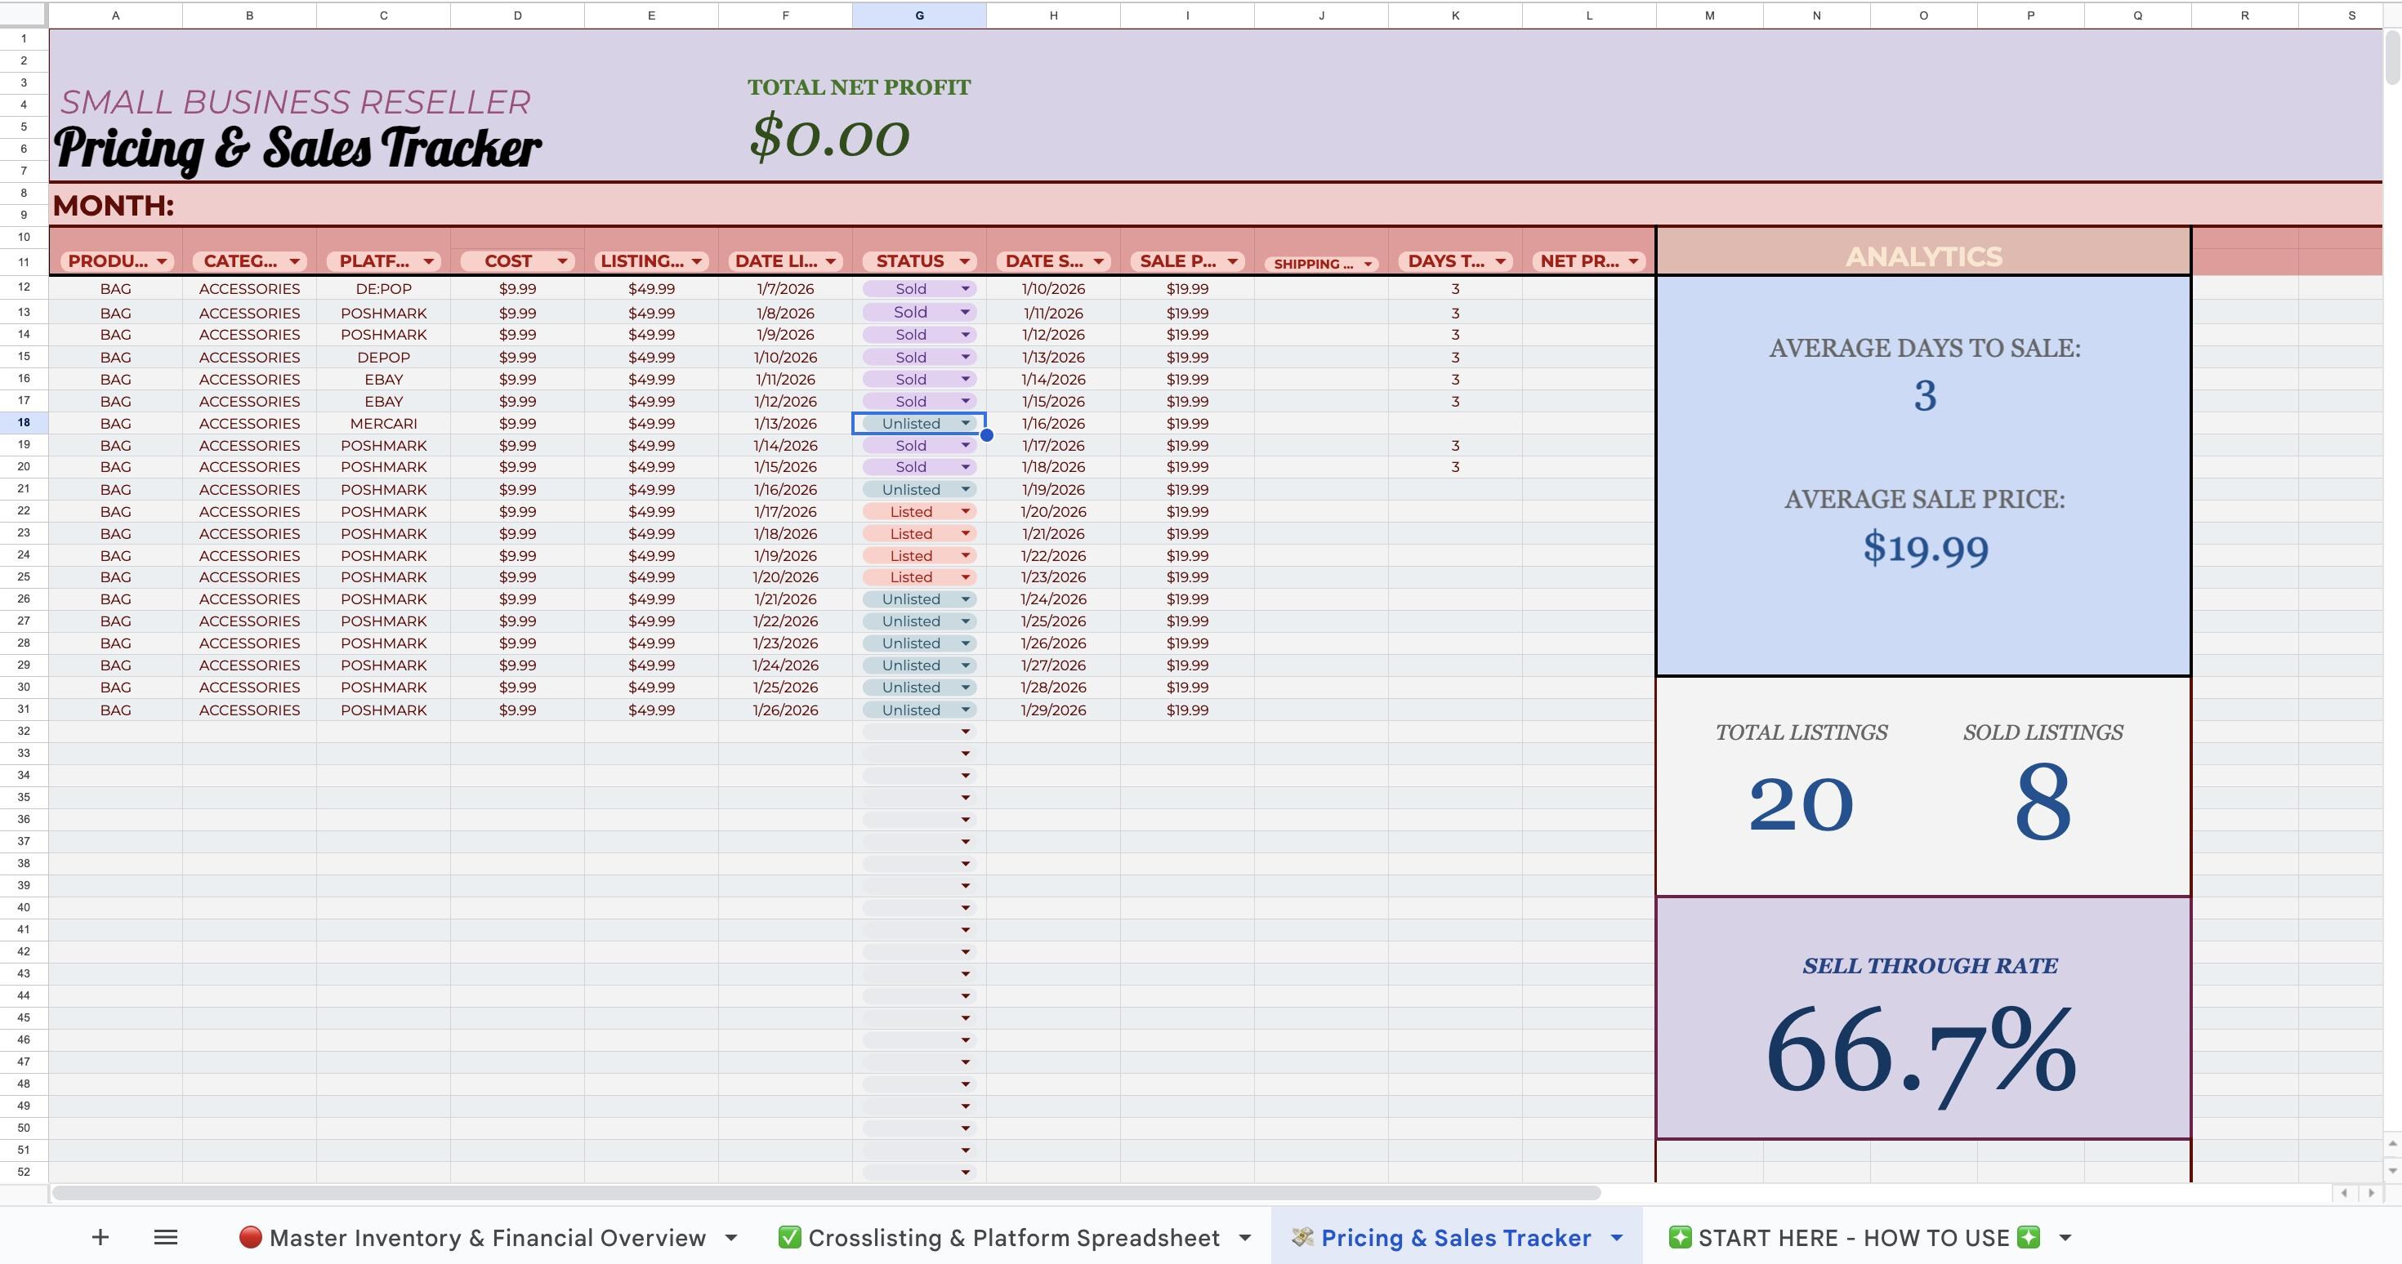This screenshot has height=1264, width=2402.
Task: Open DATE S... column filter arrow
Action: (1098, 262)
